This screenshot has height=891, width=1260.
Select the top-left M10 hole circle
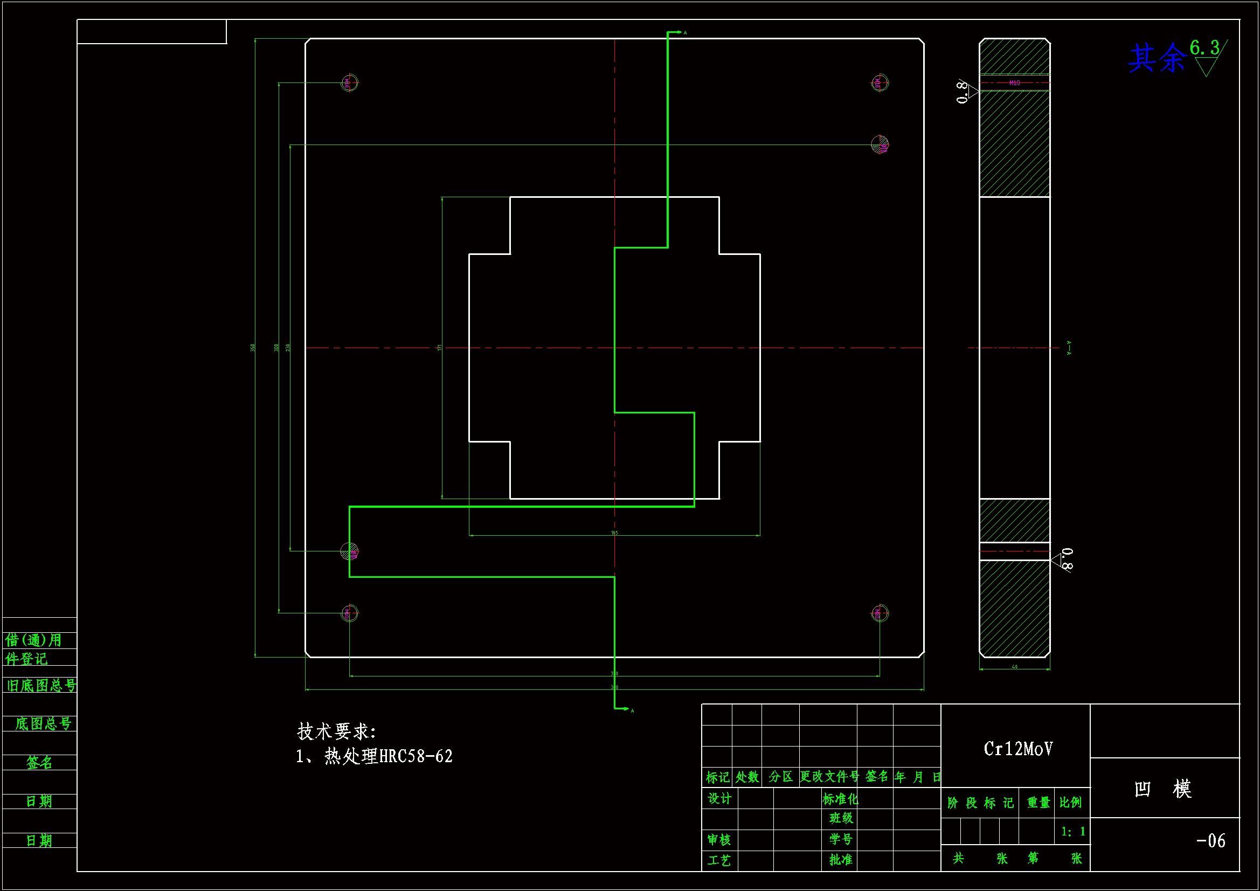coord(350,83)
